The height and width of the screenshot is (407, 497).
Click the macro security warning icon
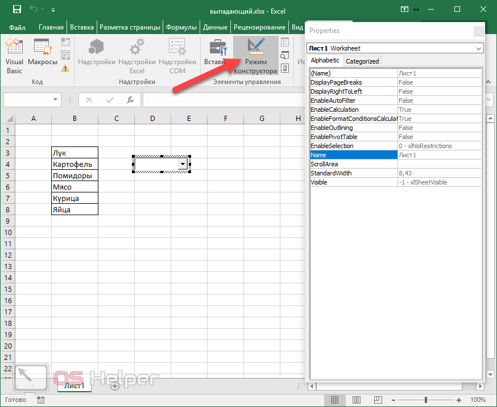pos(65,68)
